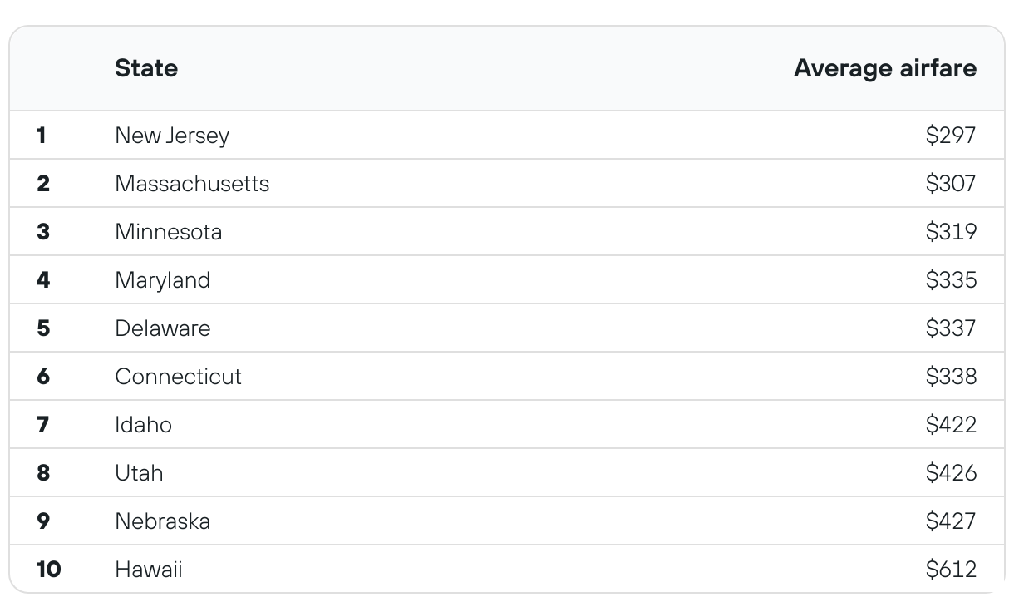Click the $319 airfare amount
Screen dimensions: 1014x602
(951, 231)
